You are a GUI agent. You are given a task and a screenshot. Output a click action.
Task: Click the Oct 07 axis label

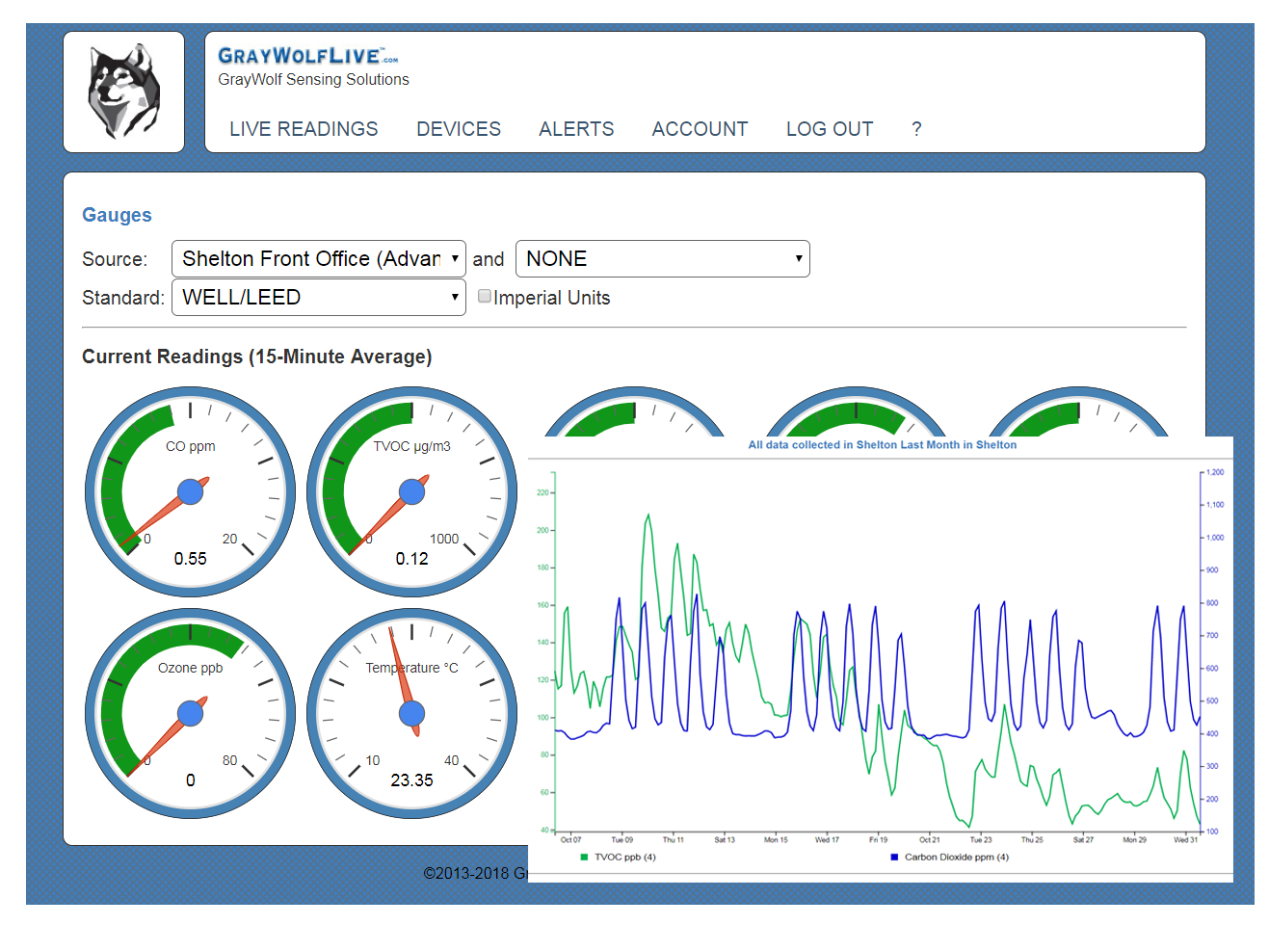[x=570, y=840]
